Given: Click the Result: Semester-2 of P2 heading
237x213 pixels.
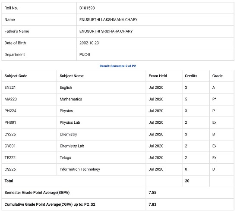Looking at the screenshot, I should [x=118, y=66].
